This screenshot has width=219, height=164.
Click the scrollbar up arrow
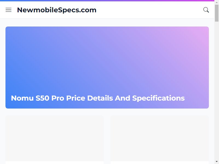[217, 2]
